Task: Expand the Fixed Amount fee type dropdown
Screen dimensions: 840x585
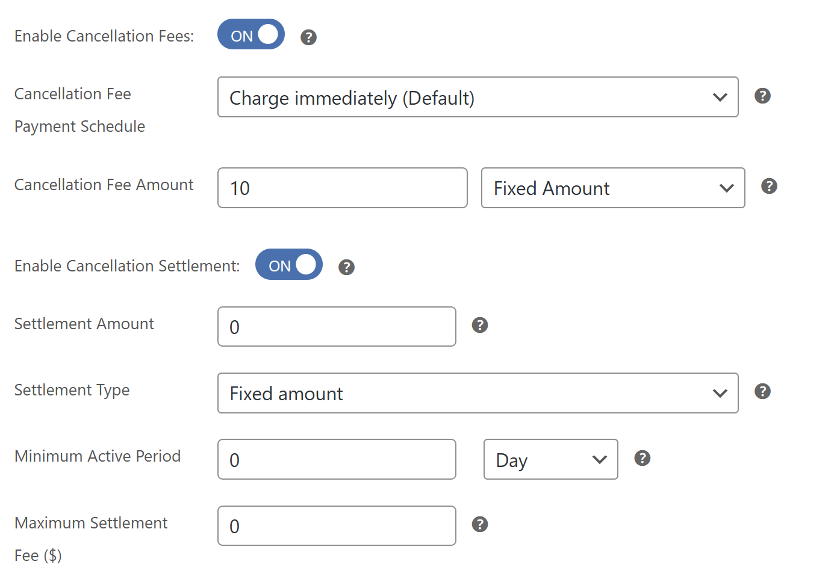Action: click(612, 188)
